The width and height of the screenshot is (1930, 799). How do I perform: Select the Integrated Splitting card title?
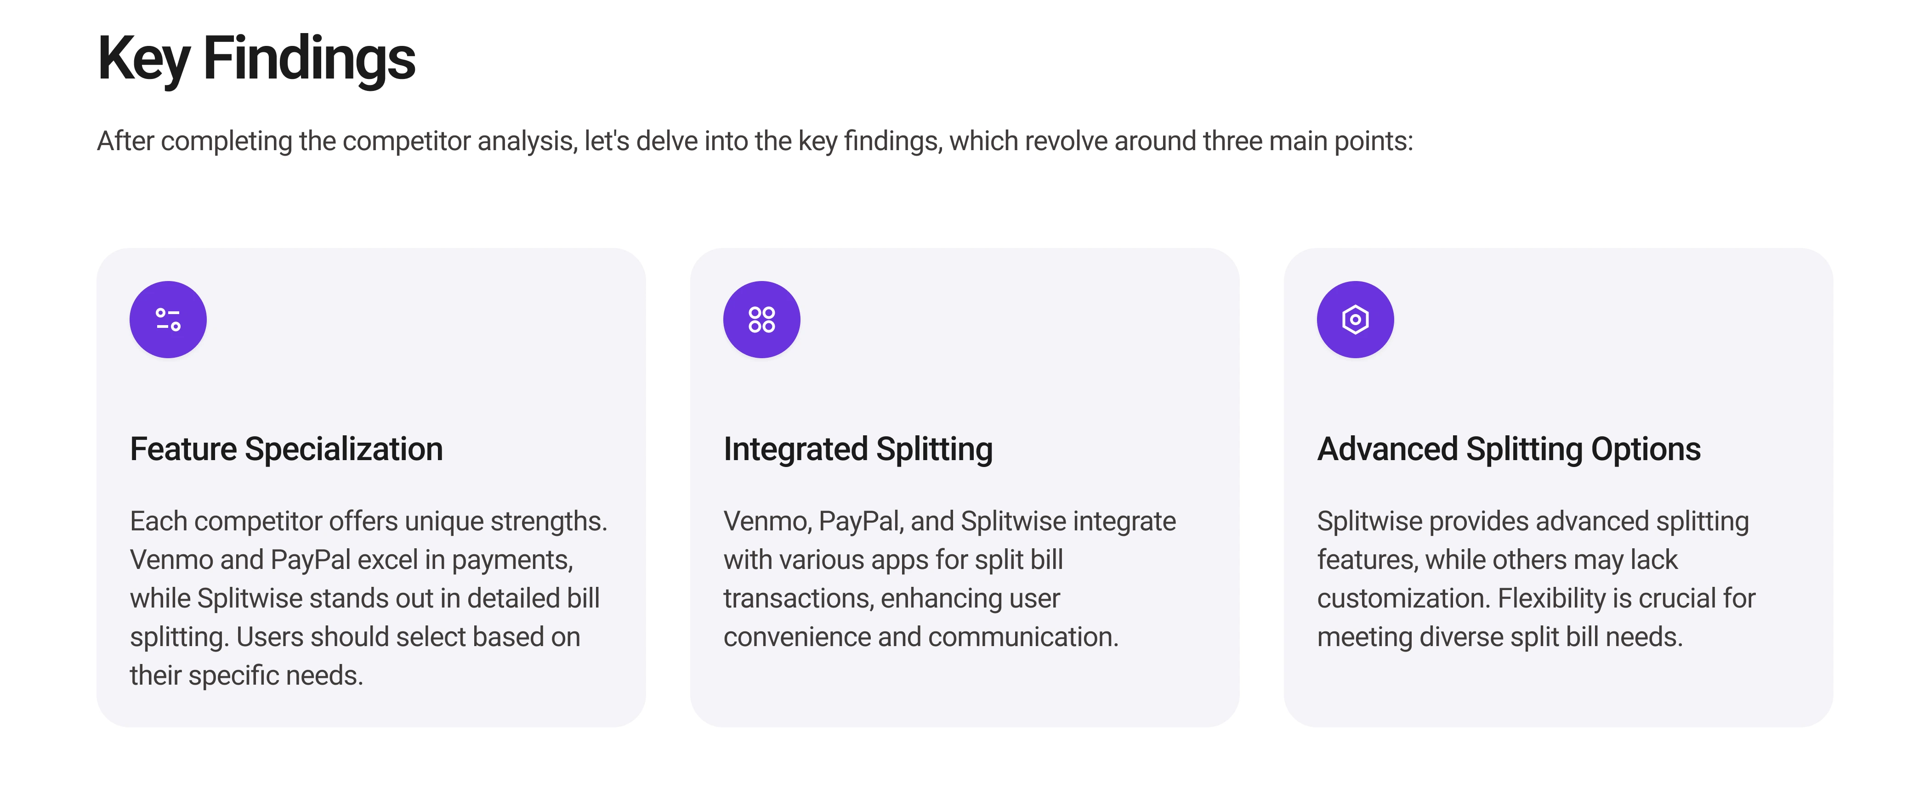858,449
